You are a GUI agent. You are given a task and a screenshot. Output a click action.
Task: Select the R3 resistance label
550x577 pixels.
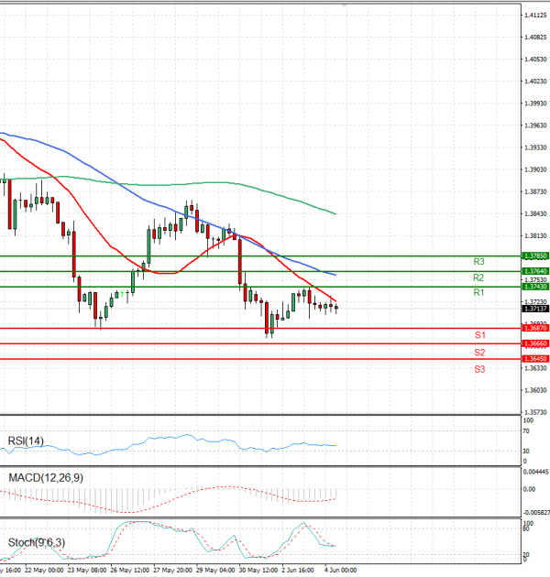coord(478,262)
